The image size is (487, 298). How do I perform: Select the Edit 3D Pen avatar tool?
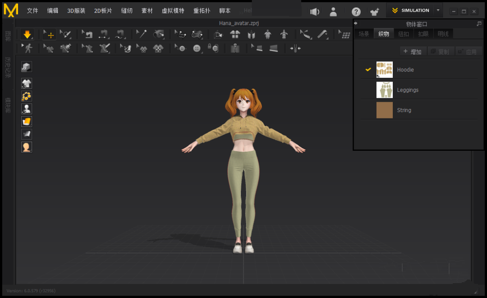[87, 48]
